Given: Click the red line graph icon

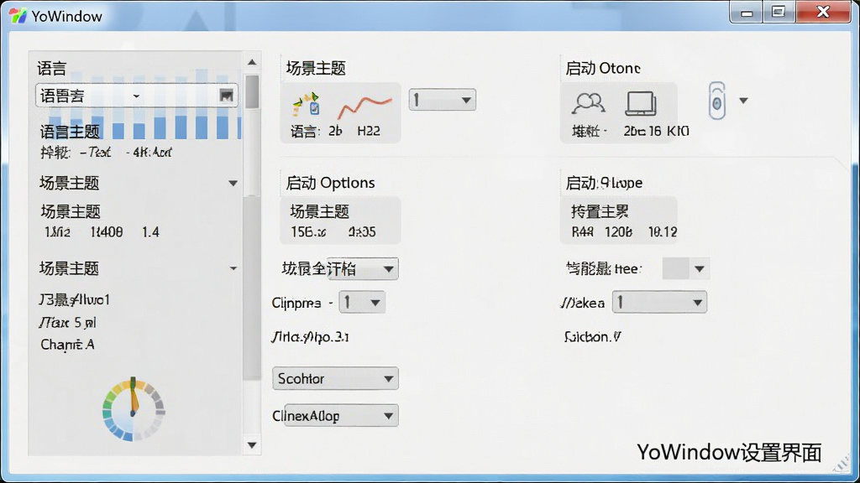Looking at the screenshot, I should pyautogui.click(x=364, y=106).
